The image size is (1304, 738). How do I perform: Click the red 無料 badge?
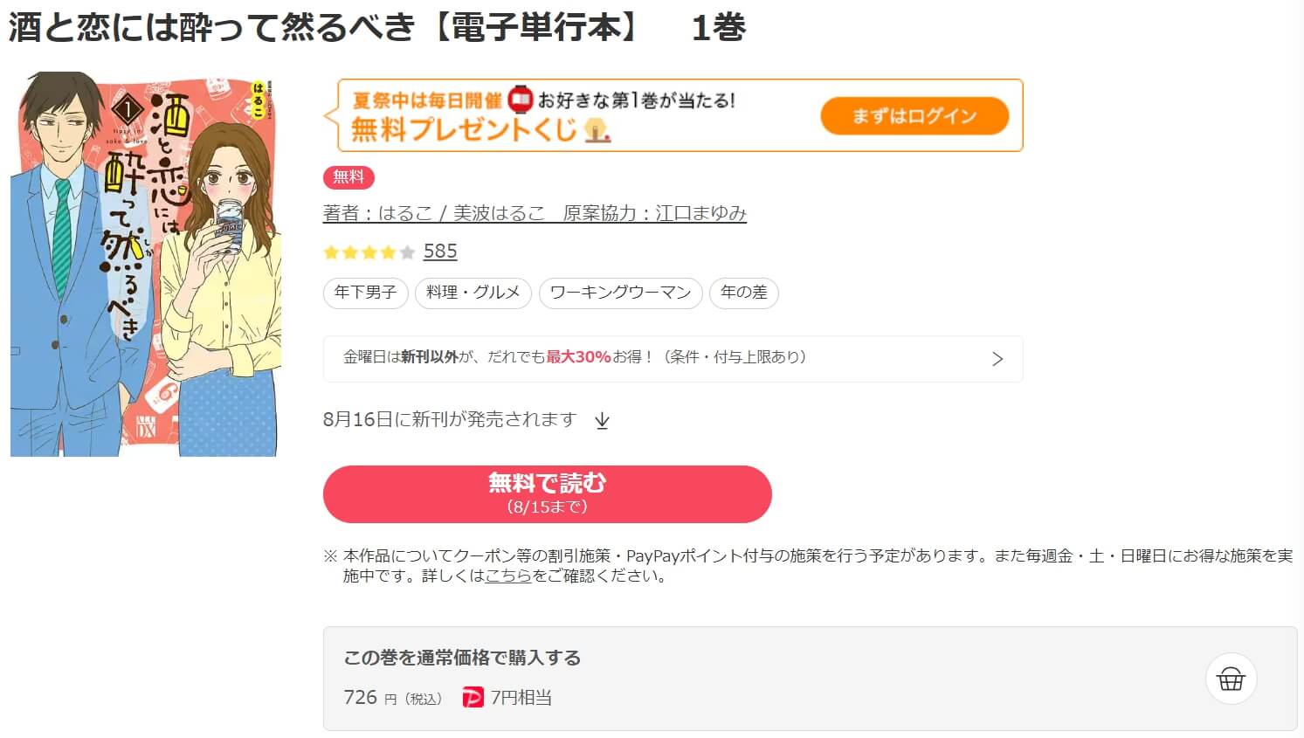(348, 177)
